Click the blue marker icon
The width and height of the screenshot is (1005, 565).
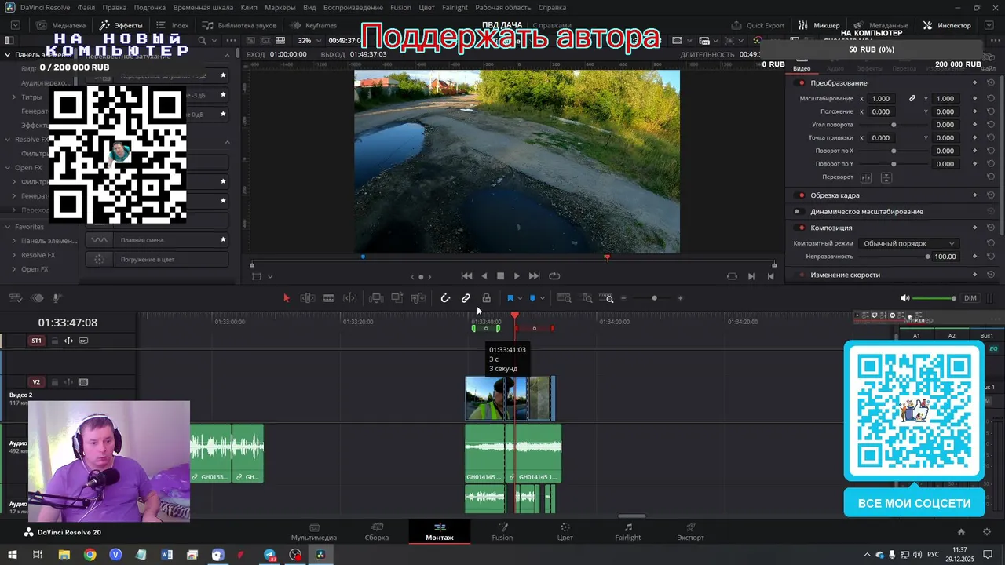tap(532, 298)
